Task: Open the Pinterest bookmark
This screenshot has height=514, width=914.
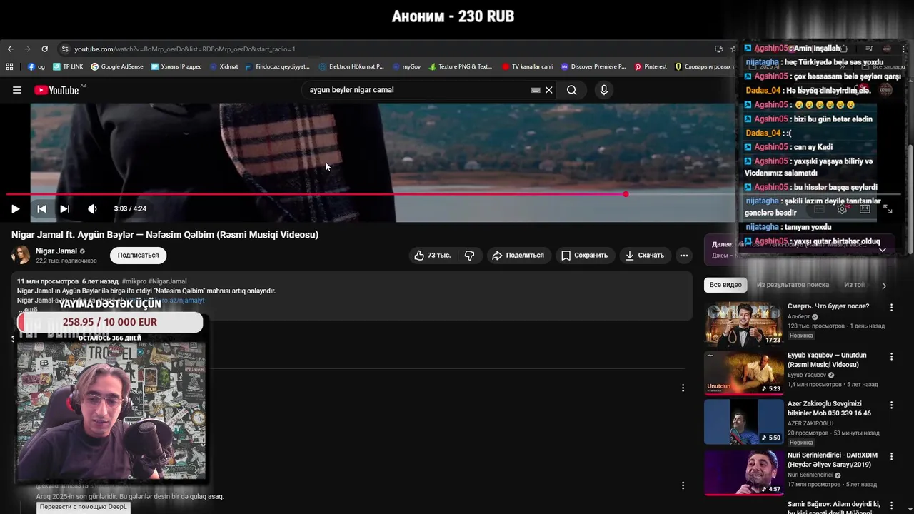Action: [650, 66]
